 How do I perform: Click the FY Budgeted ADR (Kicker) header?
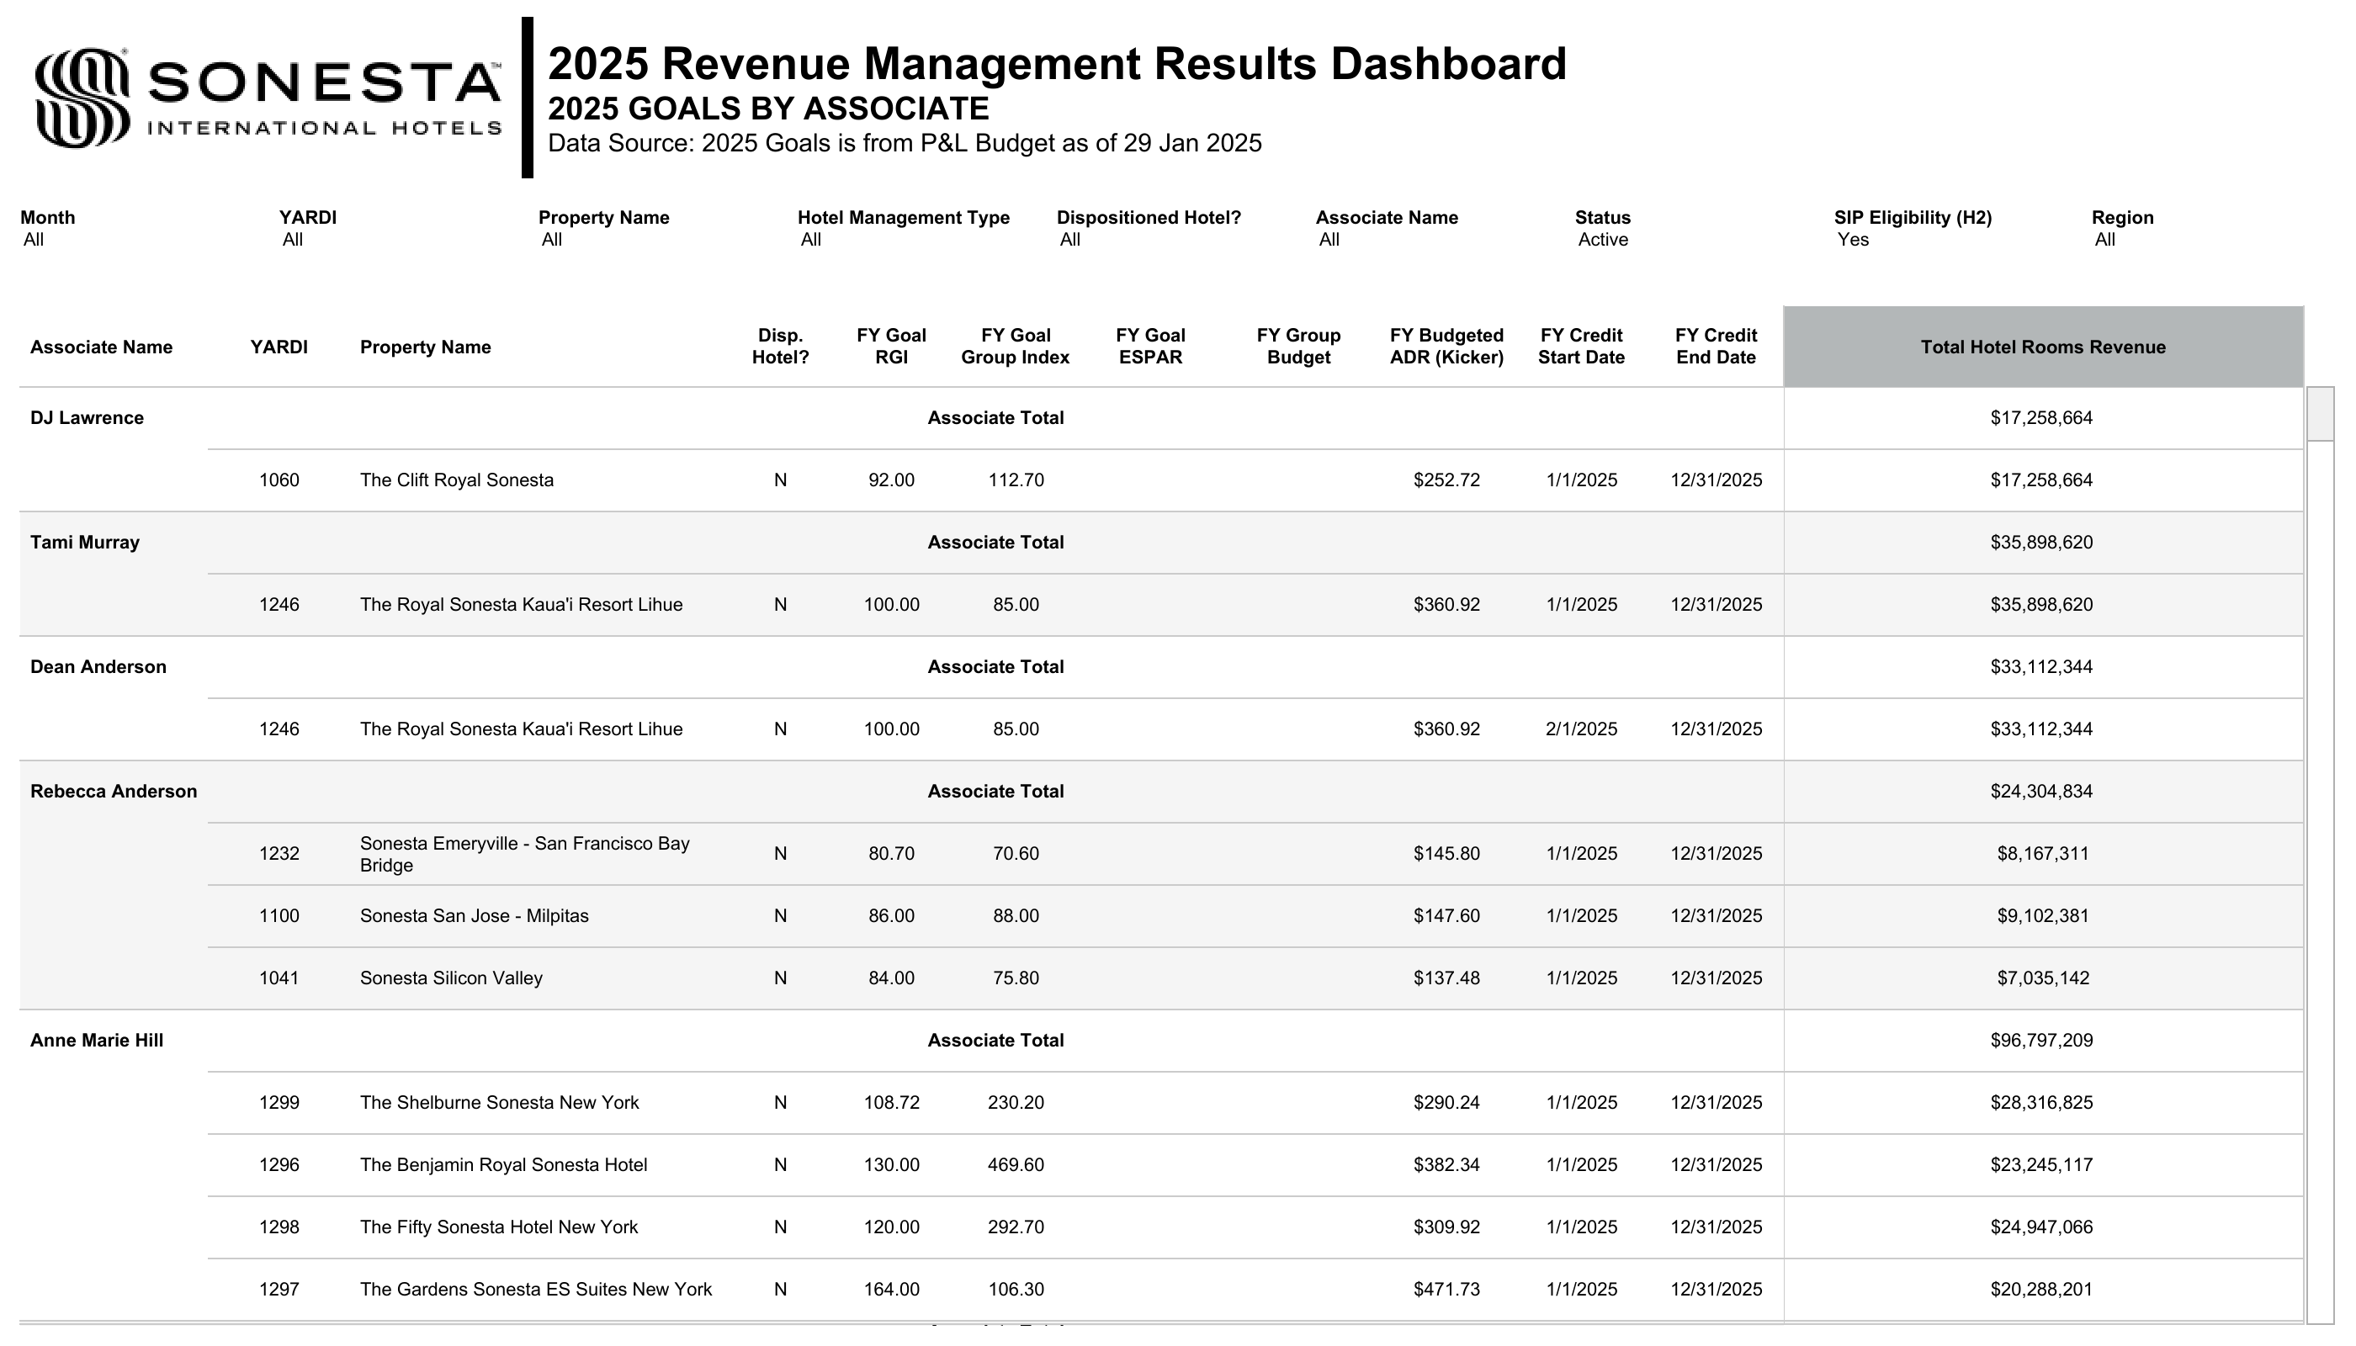(1446, 347)
